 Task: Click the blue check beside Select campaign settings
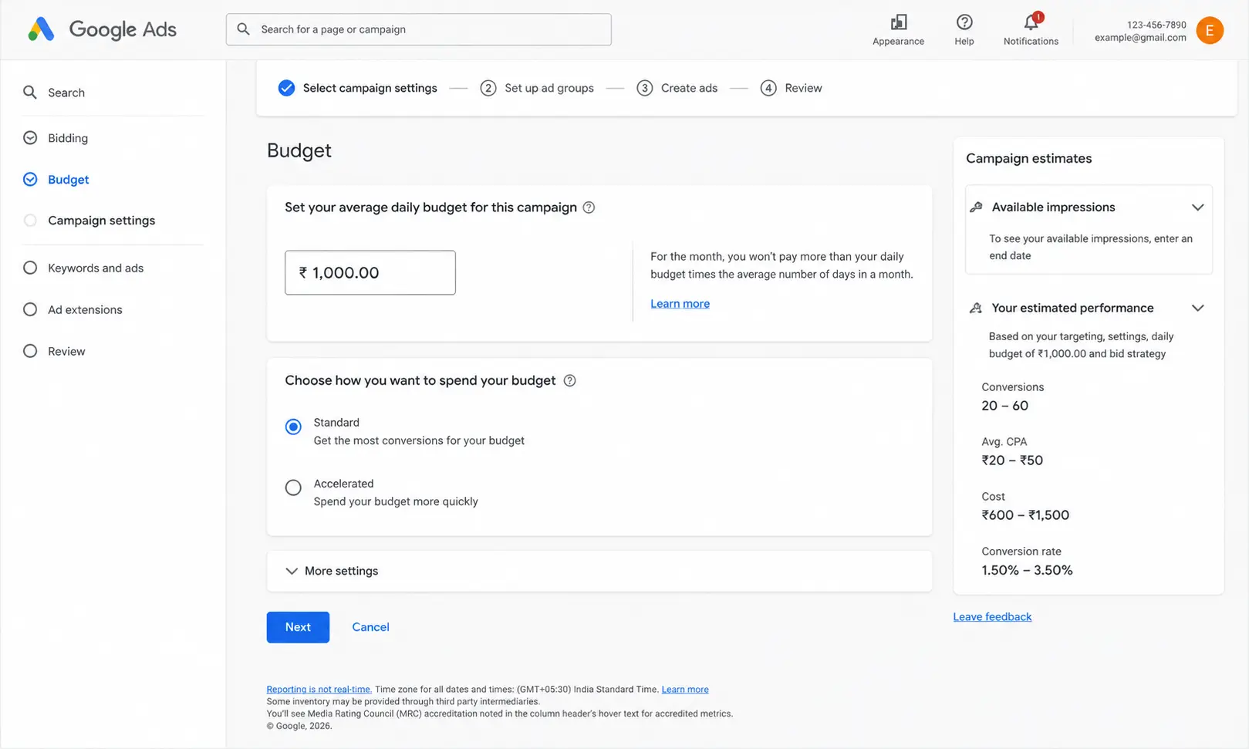pos(286,88)
